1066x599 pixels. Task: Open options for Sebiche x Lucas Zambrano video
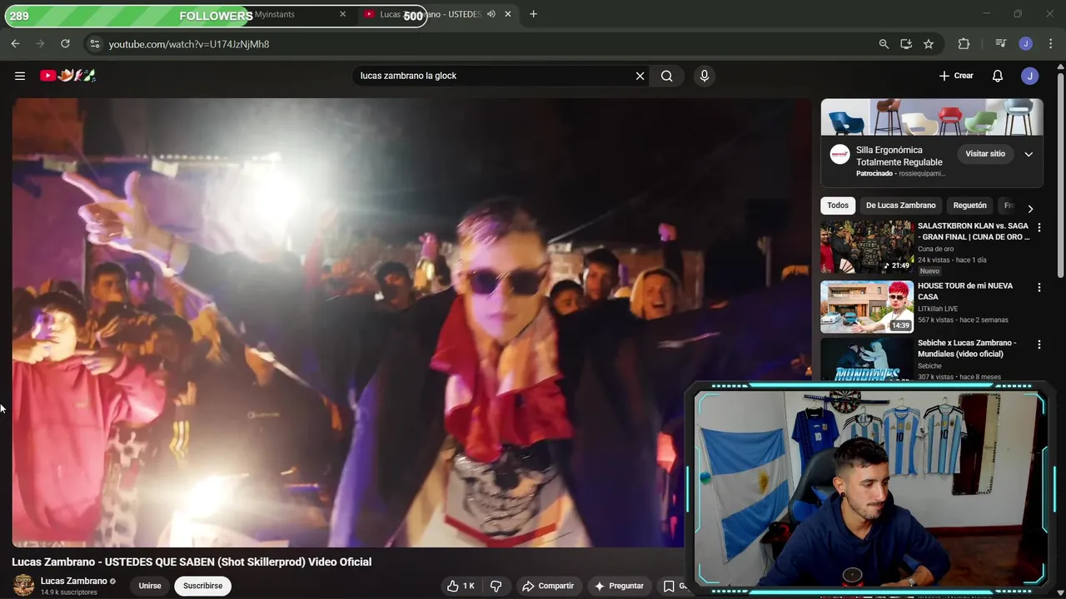1039,344
